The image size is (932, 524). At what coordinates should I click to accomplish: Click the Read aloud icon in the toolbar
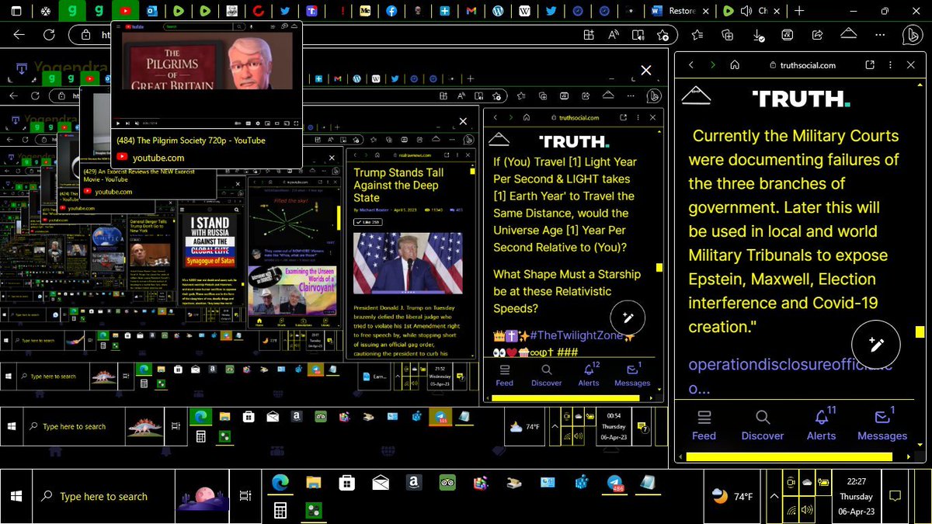click(x=614, y=35)
